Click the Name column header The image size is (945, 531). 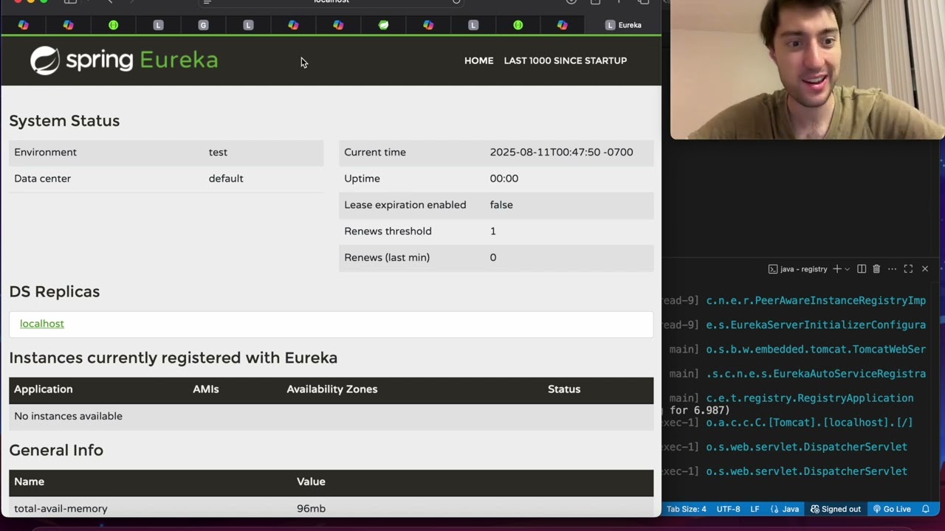(x=30, y=482)
